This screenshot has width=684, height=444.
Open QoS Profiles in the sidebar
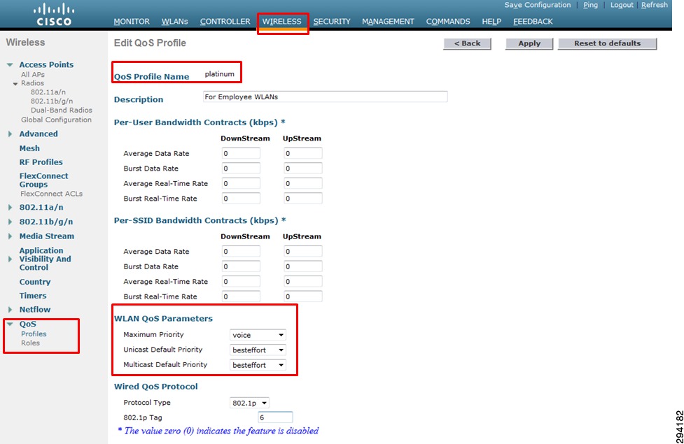click(x=34, y=334)
